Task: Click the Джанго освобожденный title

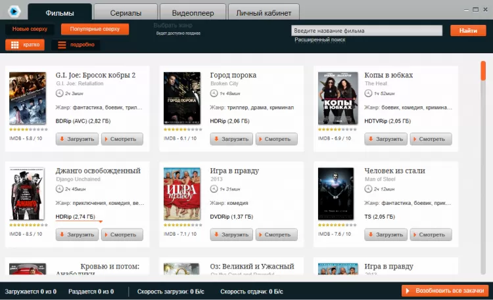Action: coord(98,171)
